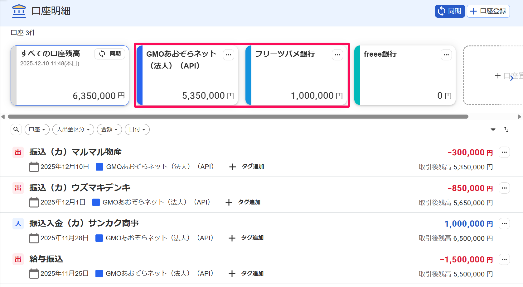The height and width of the screenshot is (287, 523).
Task: Click the bank building icon beside 口座明細
Action: 19,11
